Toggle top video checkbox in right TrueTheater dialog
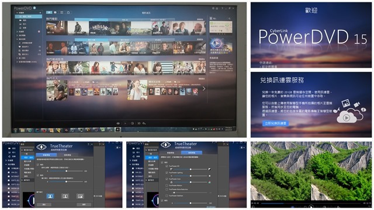Screen dimensions: 374x210 point(162,162)
